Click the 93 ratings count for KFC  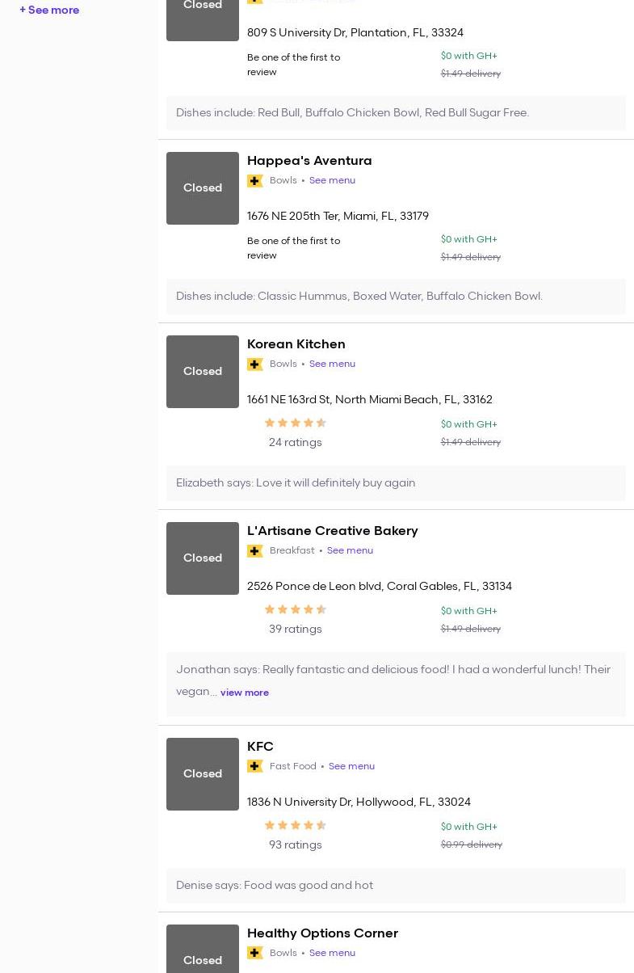(x=296, y=845)
